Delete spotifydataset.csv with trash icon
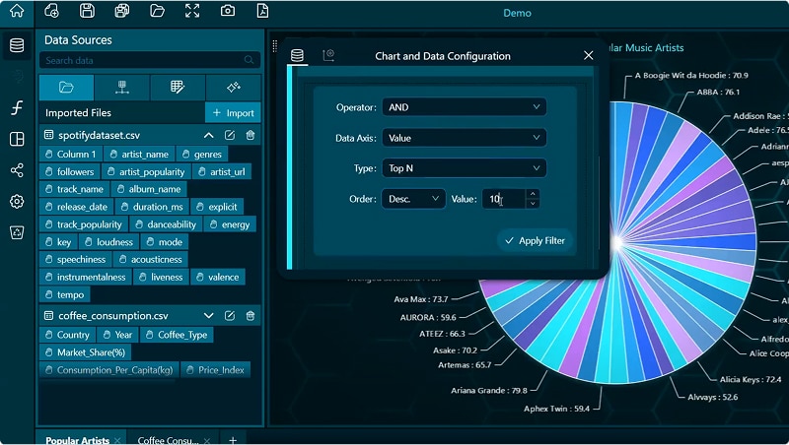The height and width of the screenshot is (445, 789). [x=251, y=135]
